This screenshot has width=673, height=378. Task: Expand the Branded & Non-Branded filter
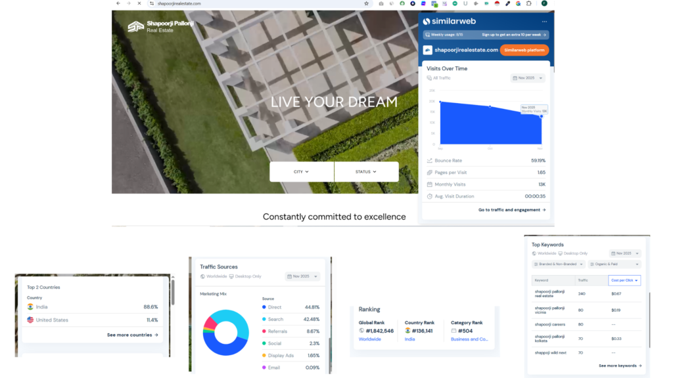click(558, 264)
